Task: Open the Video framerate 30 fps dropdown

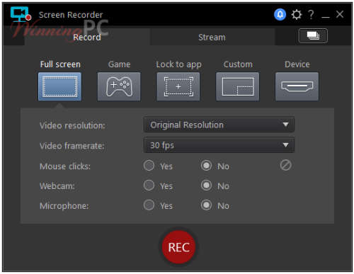Action: [x=219, y=145]
